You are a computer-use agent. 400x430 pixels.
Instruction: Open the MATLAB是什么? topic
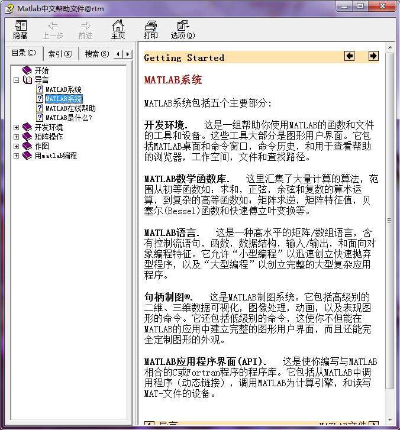coord(69,118)
